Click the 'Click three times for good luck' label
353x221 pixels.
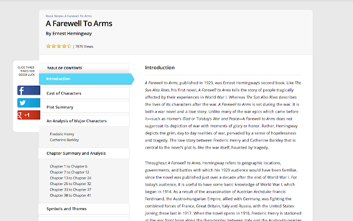[26, 71]
